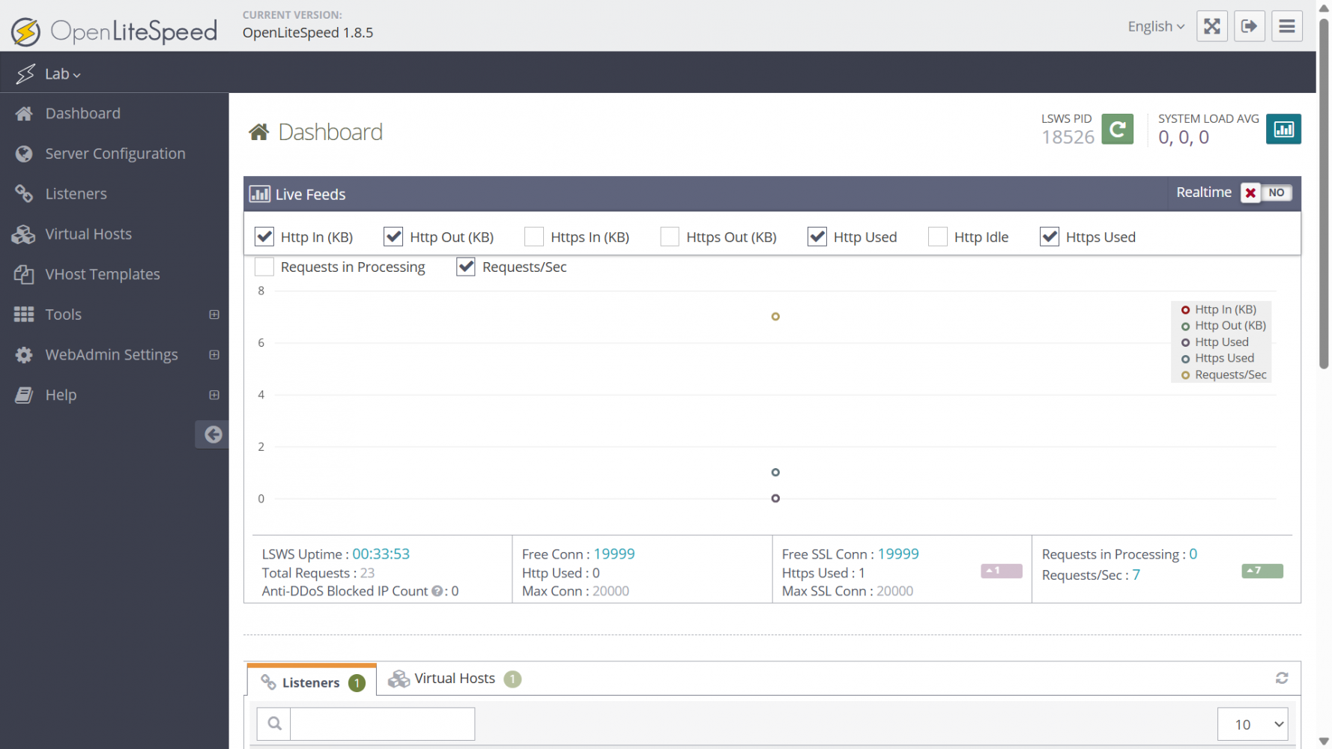
Task: Click the Requests/Sec legend color marker
Action: pos(1185,375)
